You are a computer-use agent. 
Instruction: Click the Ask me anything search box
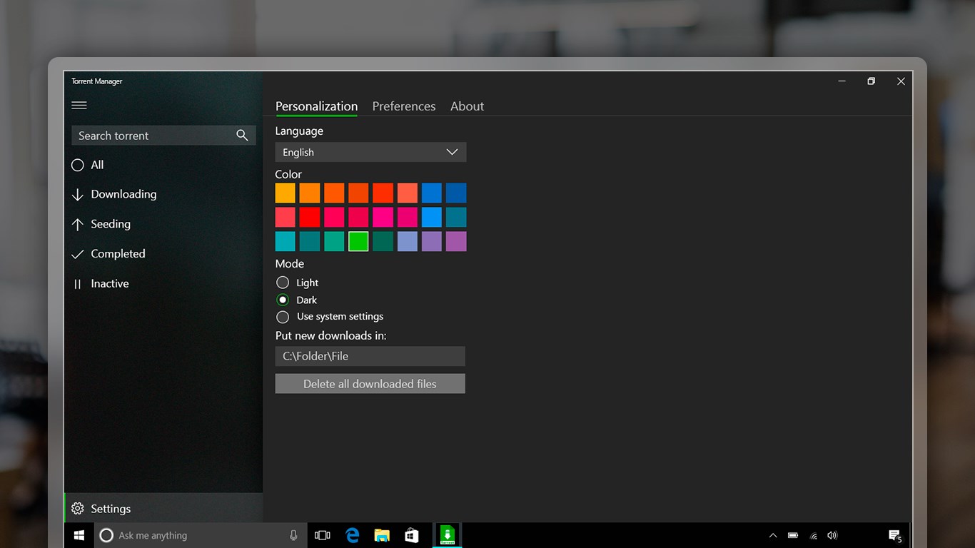tap(201, 535)
